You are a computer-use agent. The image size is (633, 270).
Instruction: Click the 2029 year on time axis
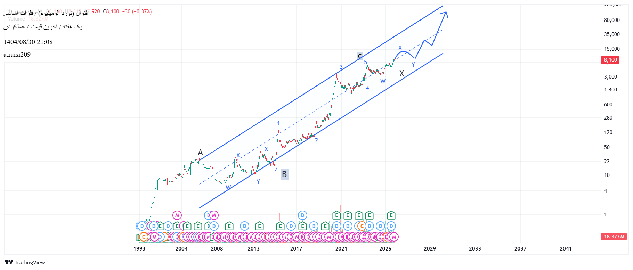click(430, 248)
